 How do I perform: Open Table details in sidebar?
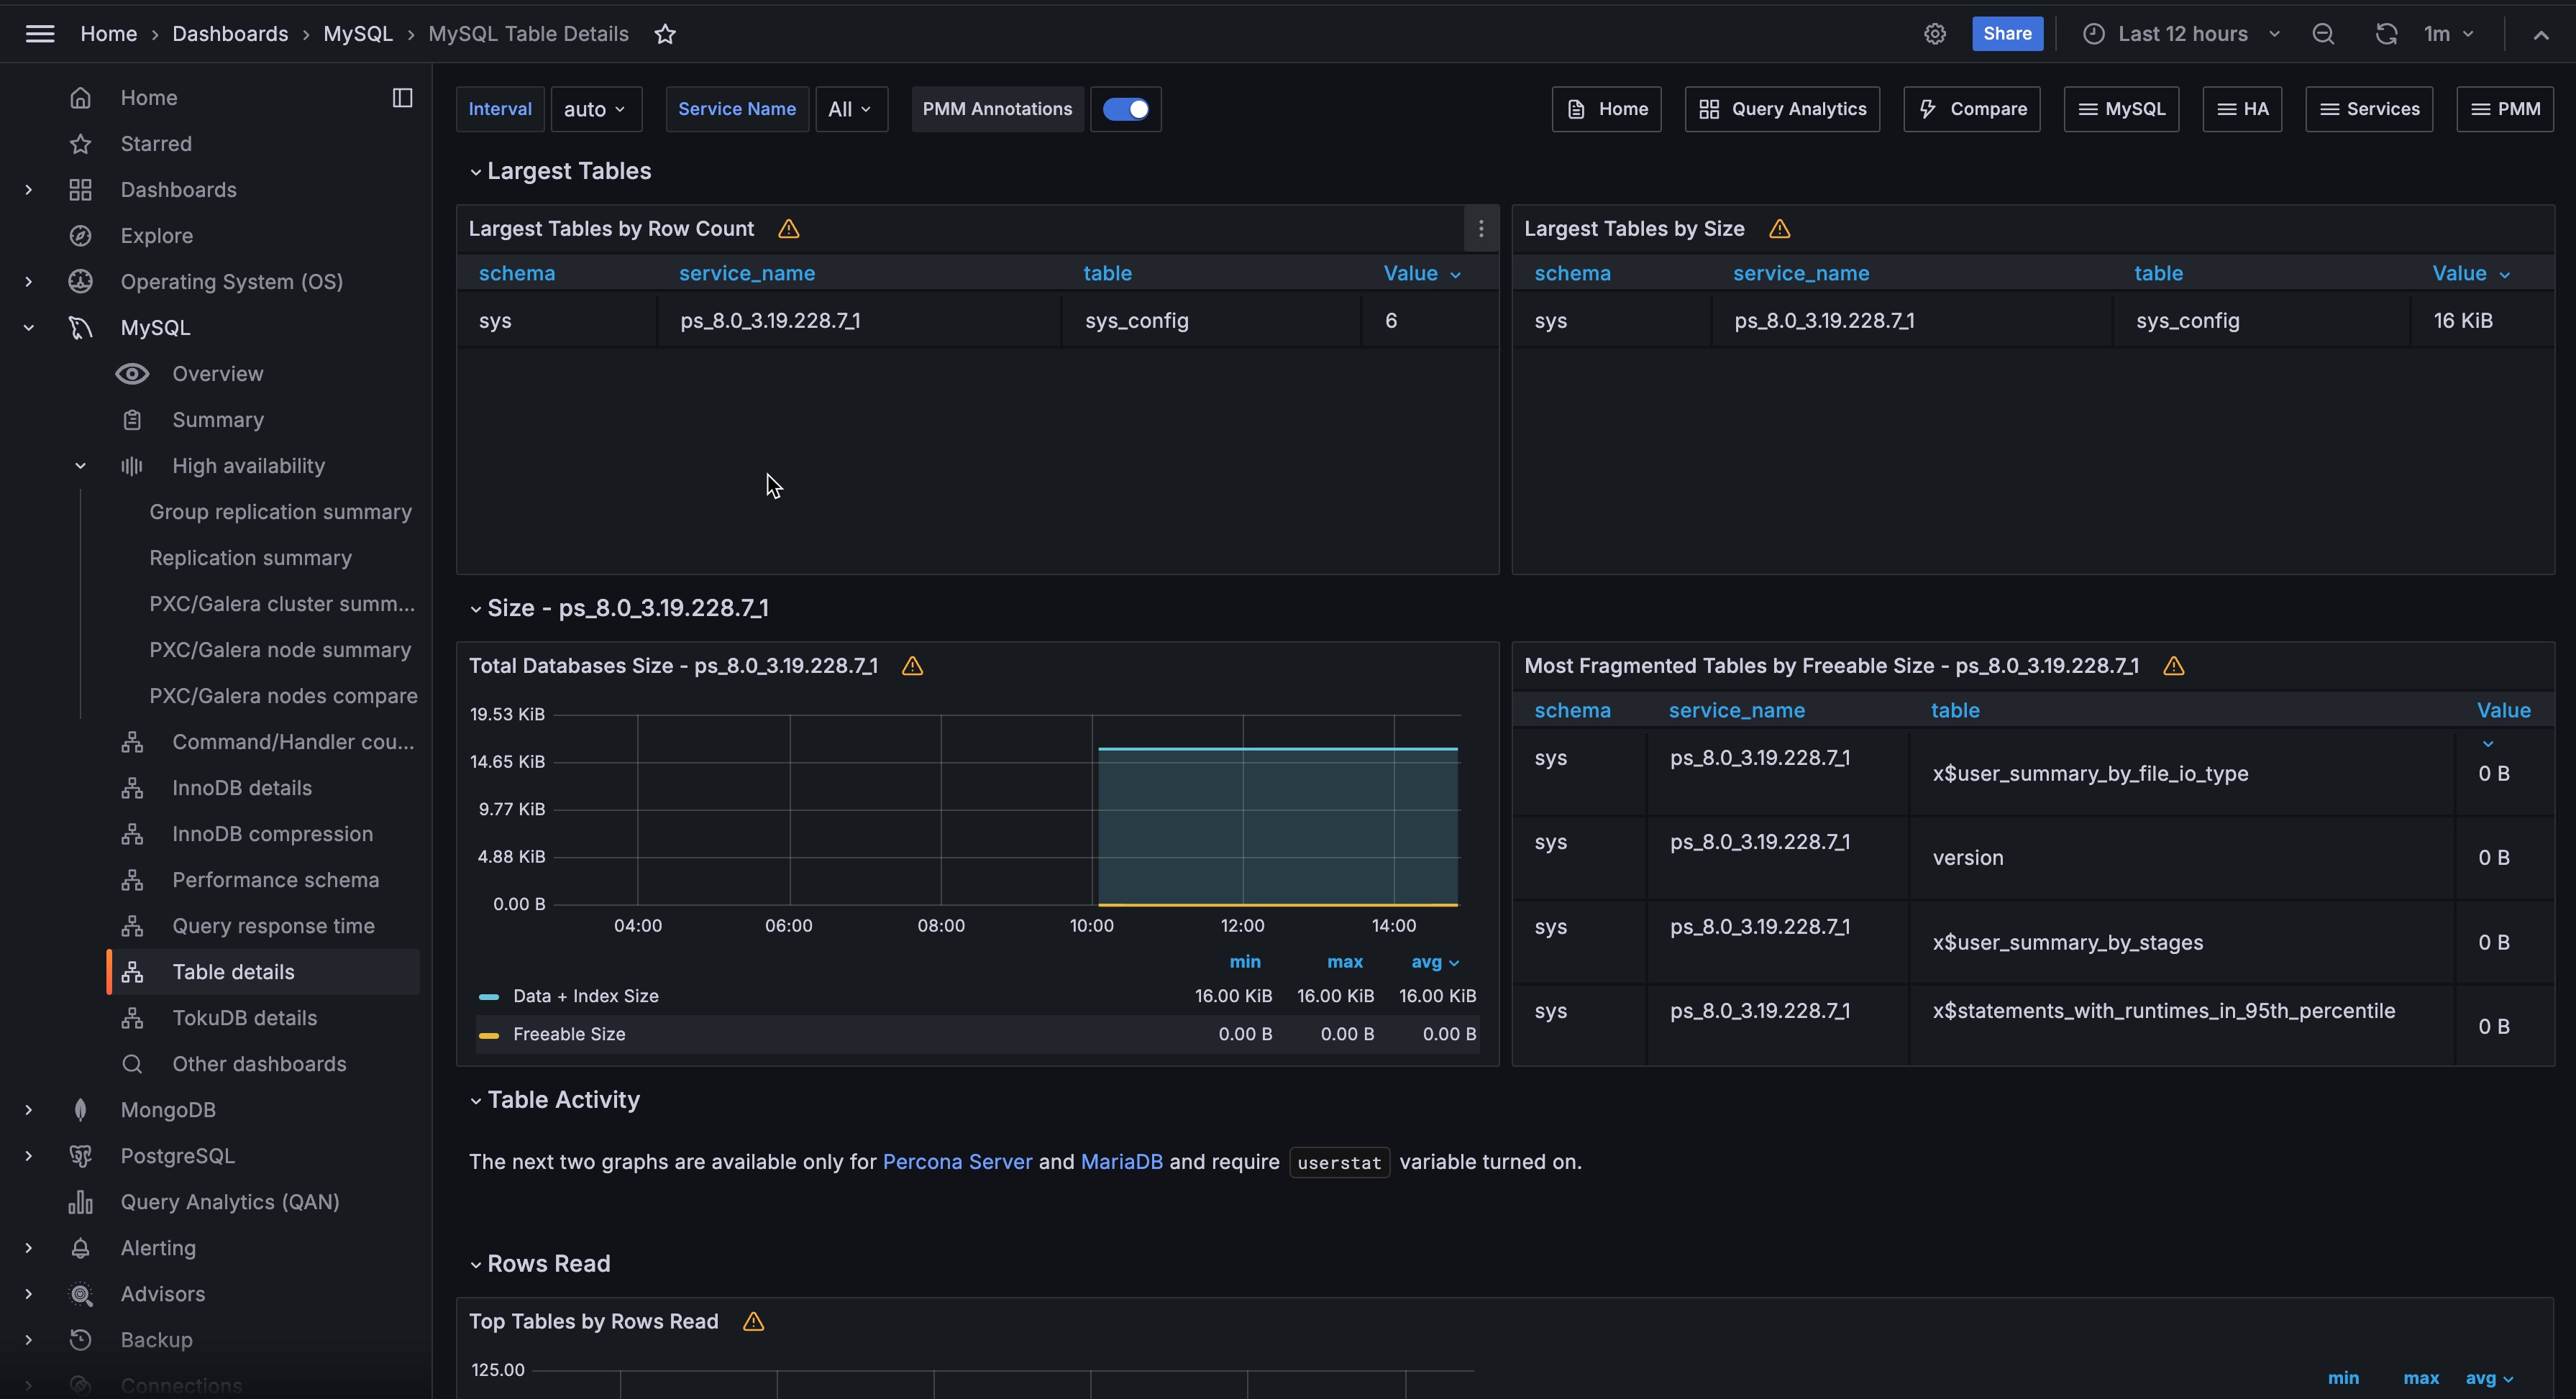tap(233, 972)
